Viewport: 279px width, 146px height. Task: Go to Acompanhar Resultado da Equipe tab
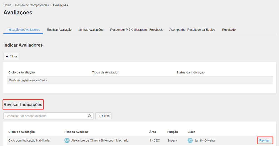coord(192,30)
